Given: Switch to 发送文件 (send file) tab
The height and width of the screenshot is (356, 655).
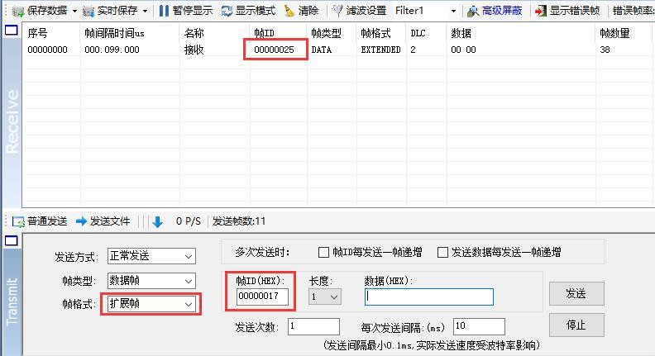Looking at the screenshot, I should (x=103, y=221).
